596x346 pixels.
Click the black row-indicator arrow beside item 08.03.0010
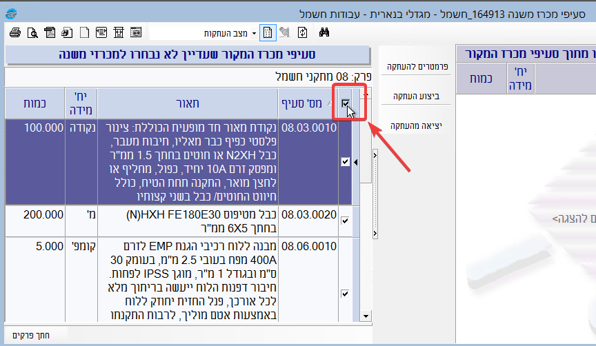[x=357, y=162]
